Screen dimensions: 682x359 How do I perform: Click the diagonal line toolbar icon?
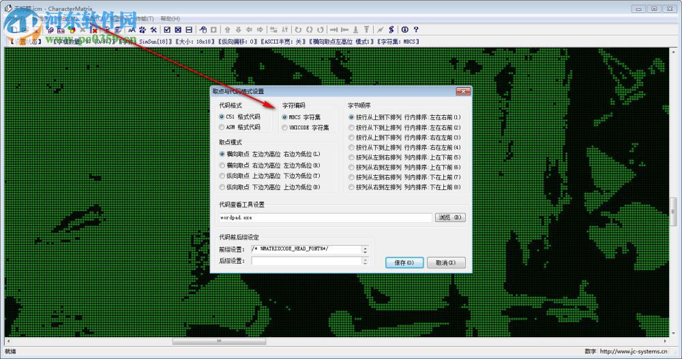pos(380,29)
